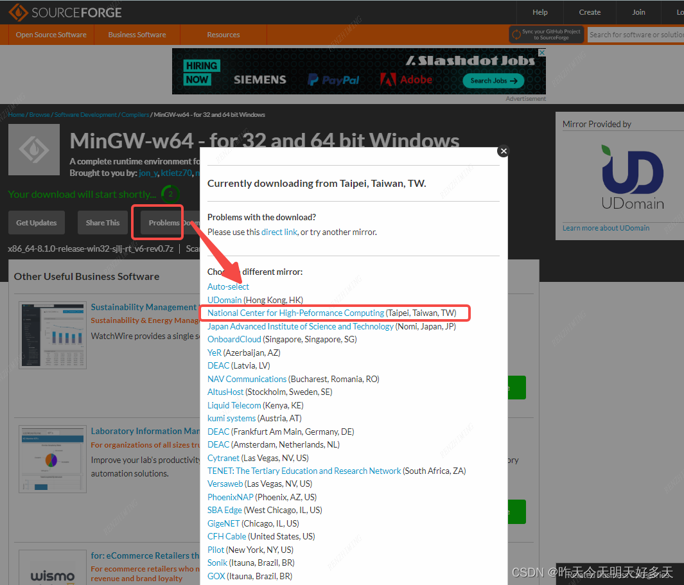Open Learn more about UDomain link
The width and height of the screenshot is (684, 585).
pyautogui.click(x=606, y=228)
